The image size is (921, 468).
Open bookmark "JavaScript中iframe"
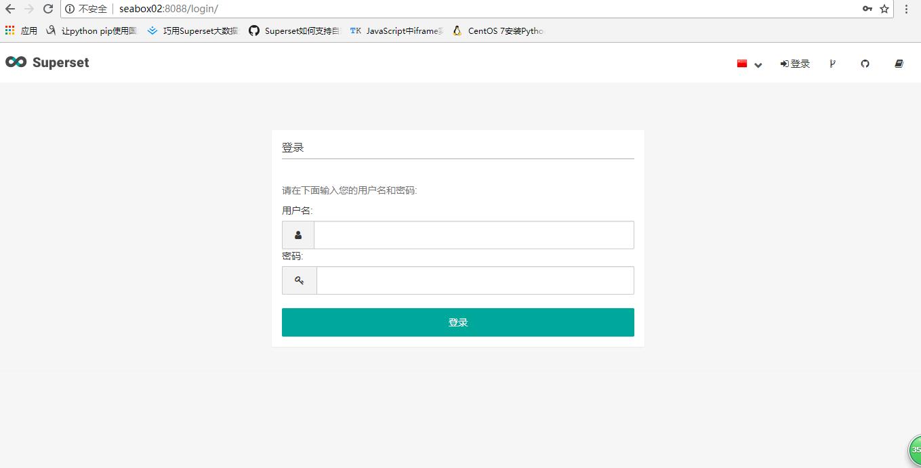point(396,30)
